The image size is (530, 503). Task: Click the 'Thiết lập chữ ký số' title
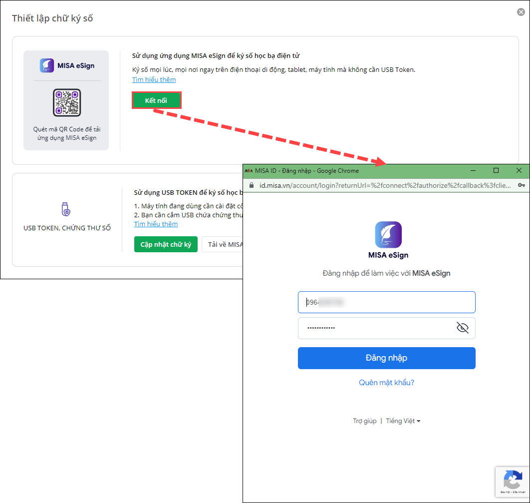52,18
